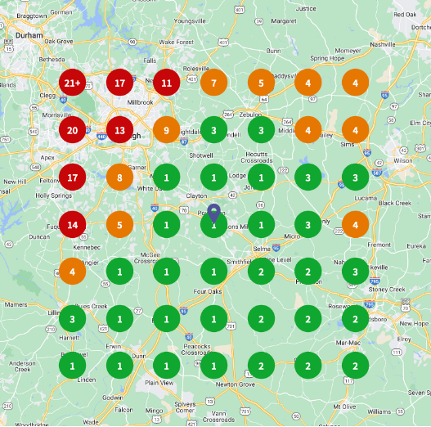
Task: Click the Wilson city label
Action: coord(403,160)
